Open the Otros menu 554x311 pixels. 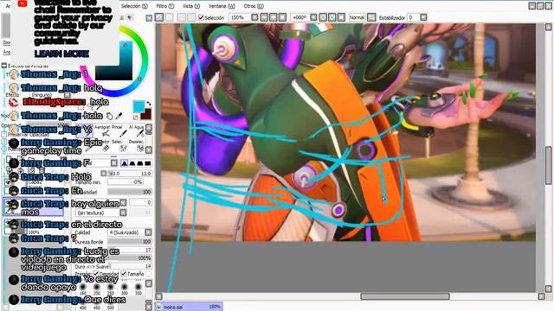coord(254,6)
